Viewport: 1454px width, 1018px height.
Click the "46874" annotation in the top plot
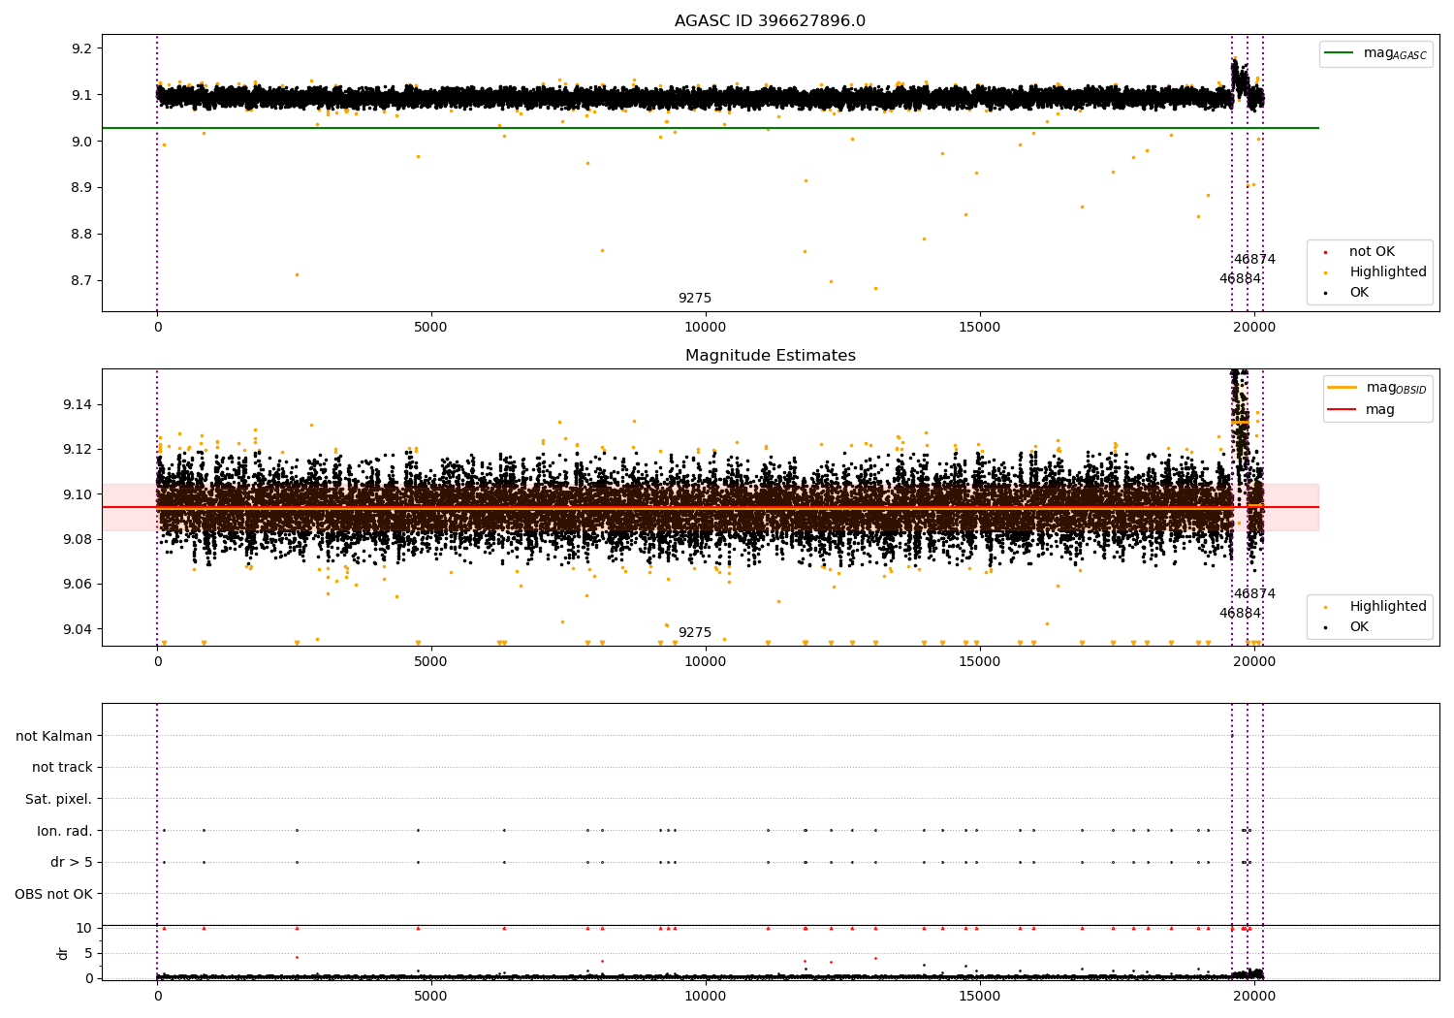(1254, 260)
